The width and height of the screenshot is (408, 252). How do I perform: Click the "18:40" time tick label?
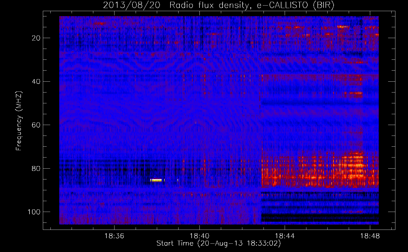tap(200, 236)
